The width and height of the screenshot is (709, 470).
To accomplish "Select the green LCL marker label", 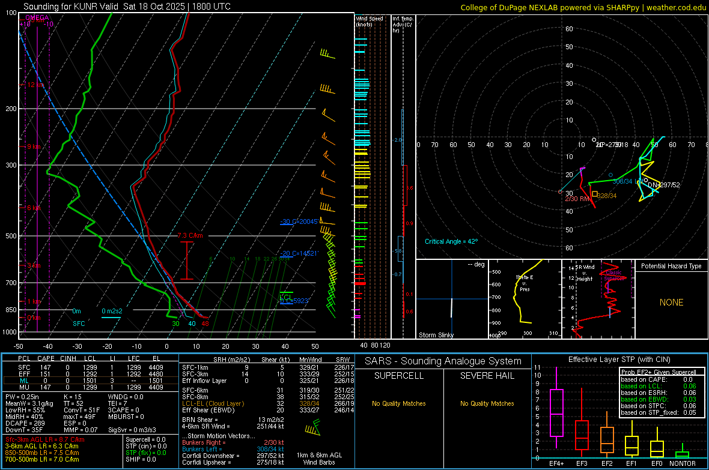I will (x=285, y=297).
